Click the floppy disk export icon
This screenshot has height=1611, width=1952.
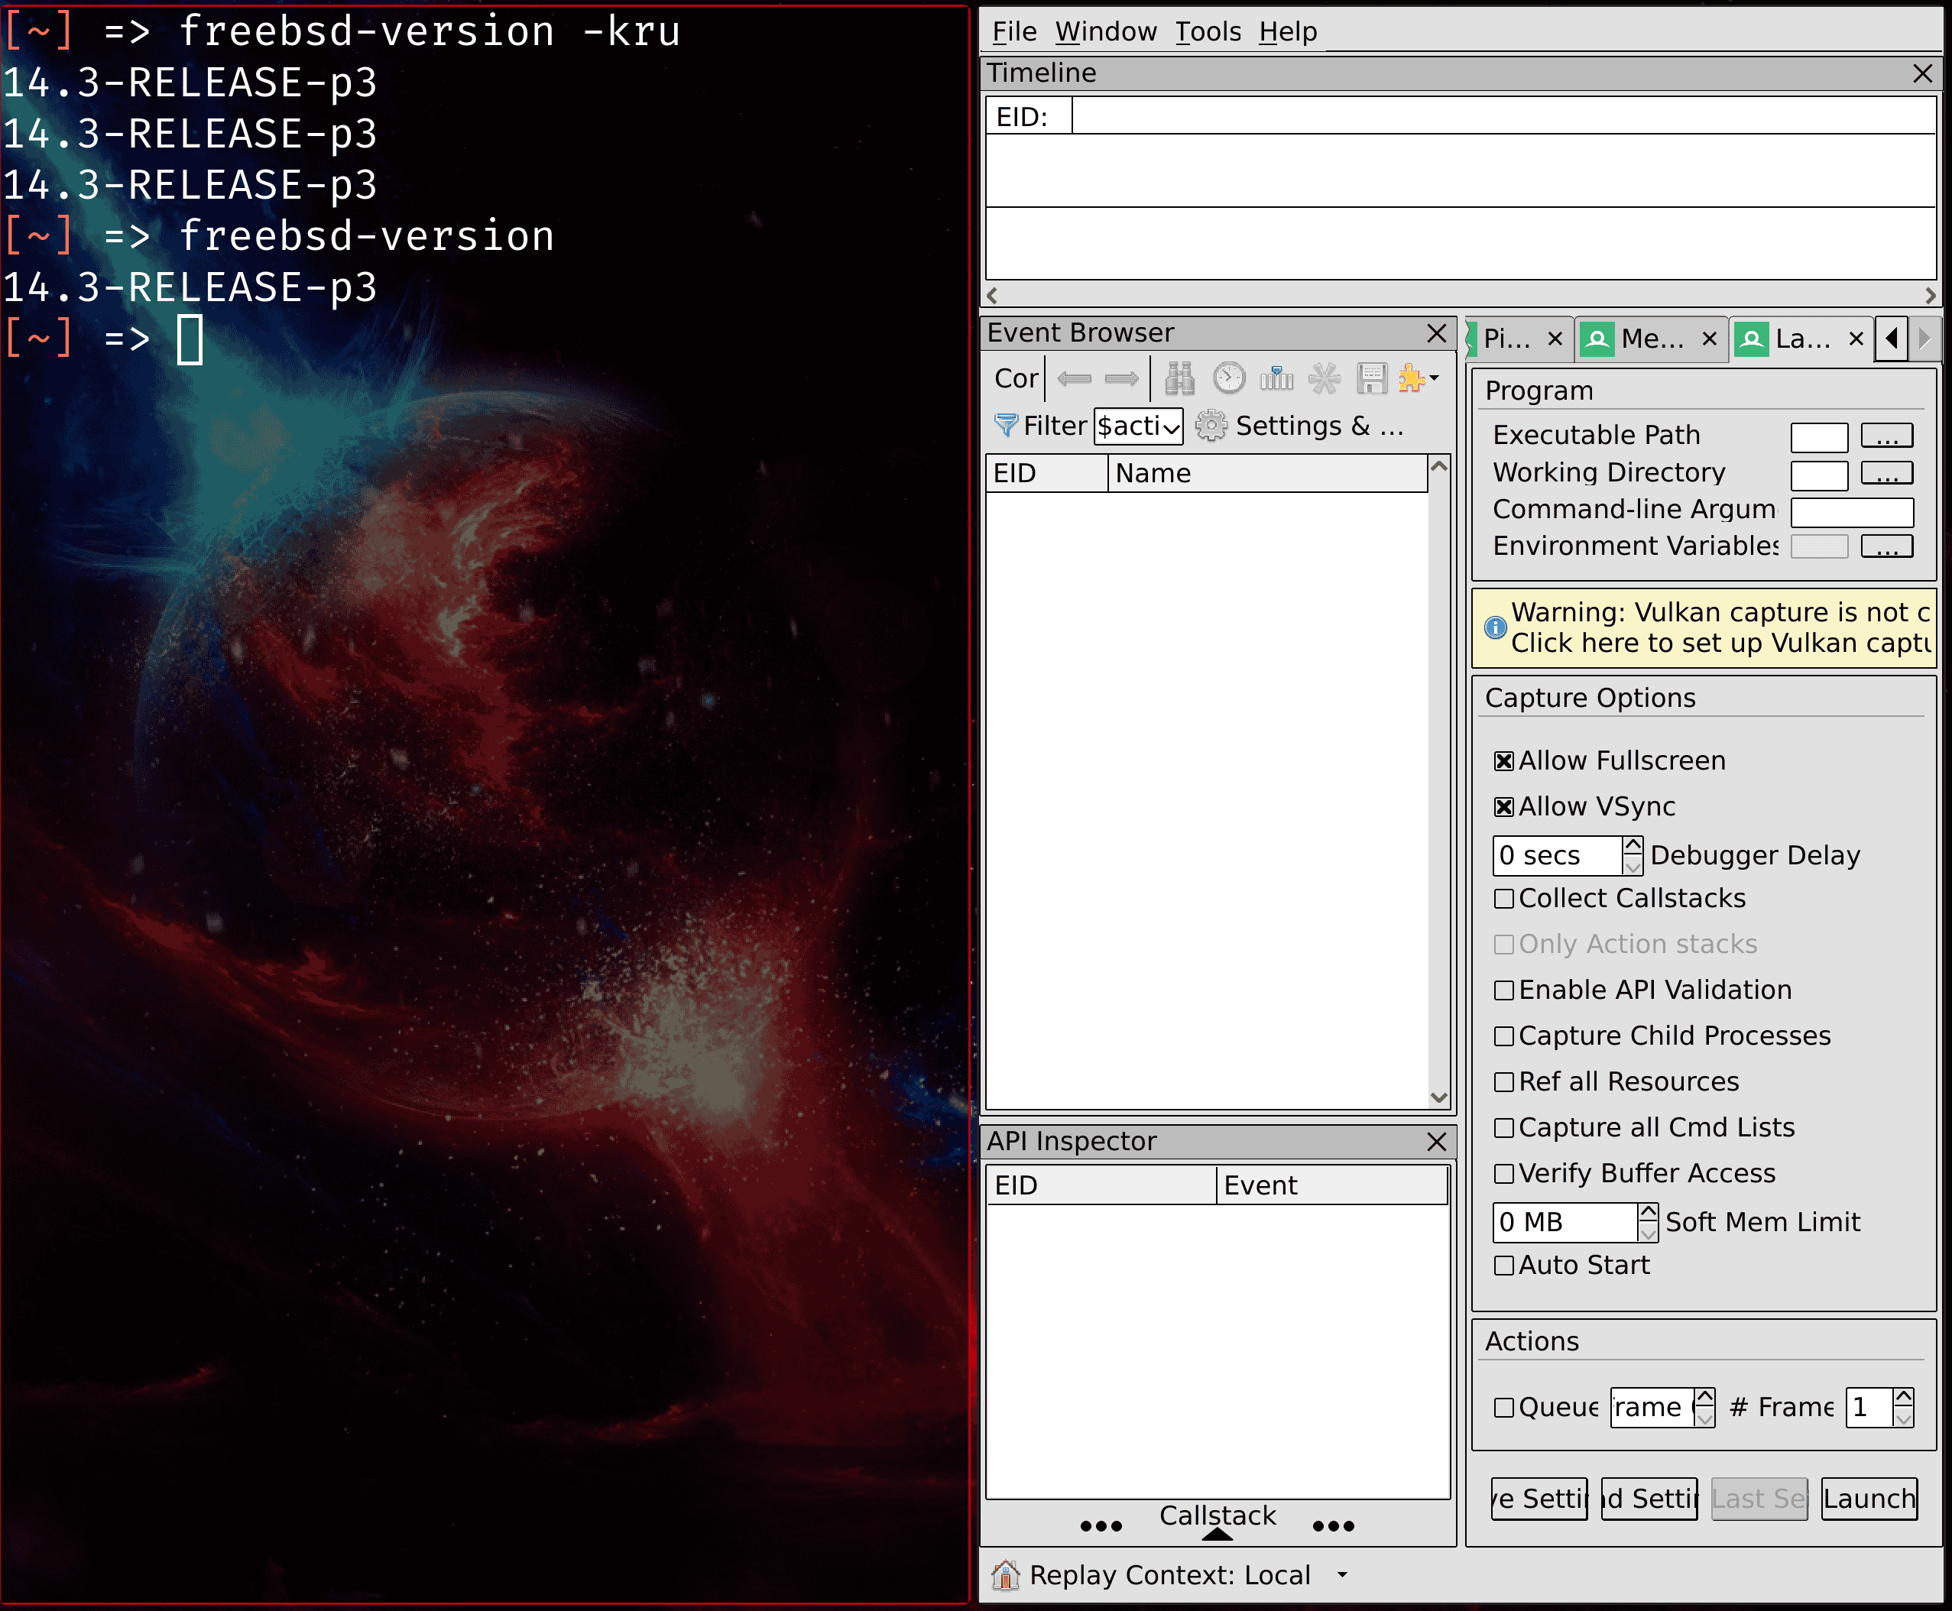pyautogui.click(x=1371, y=378)
